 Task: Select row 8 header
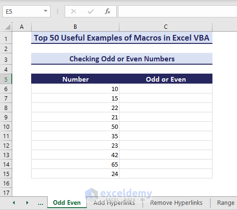tap(6, 108)
